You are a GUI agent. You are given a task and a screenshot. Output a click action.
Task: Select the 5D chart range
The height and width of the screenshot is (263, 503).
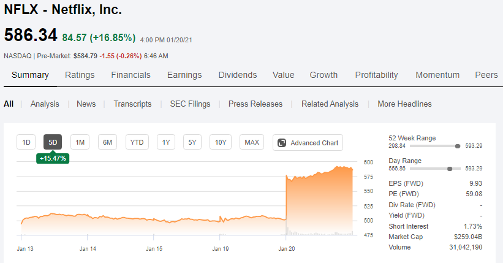point(53,142)
